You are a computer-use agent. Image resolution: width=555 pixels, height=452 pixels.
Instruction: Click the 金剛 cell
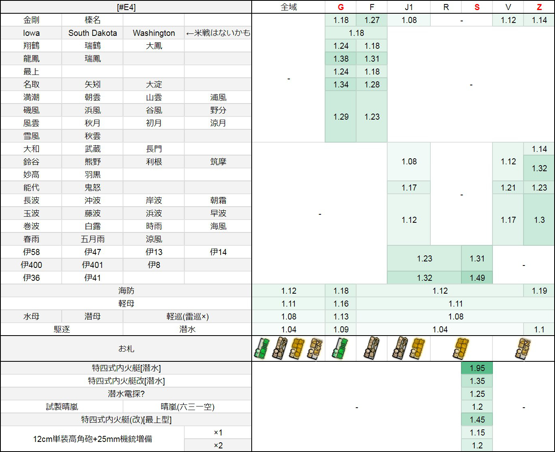coord(31,20)
